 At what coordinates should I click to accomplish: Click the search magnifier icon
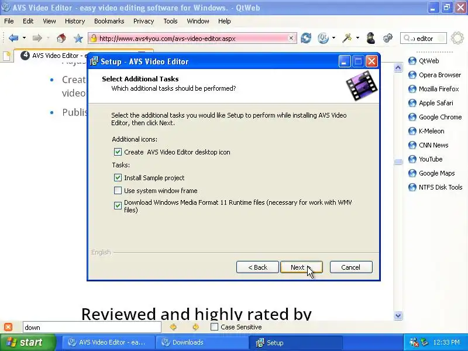pyautogui.click(x=407, y=38)
